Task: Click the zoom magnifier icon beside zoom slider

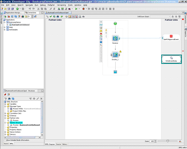Action: tap(180, 141)
